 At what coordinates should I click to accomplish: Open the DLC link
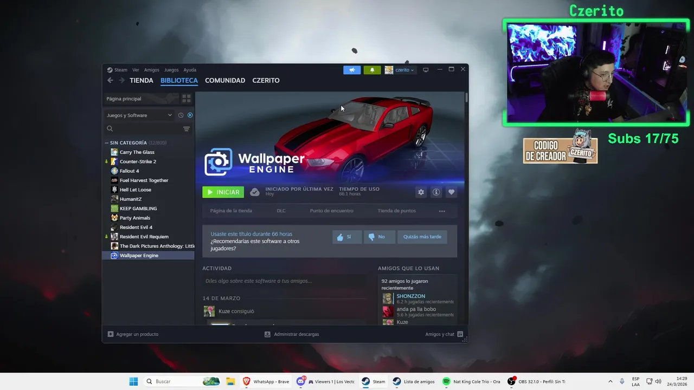[281, 211]
